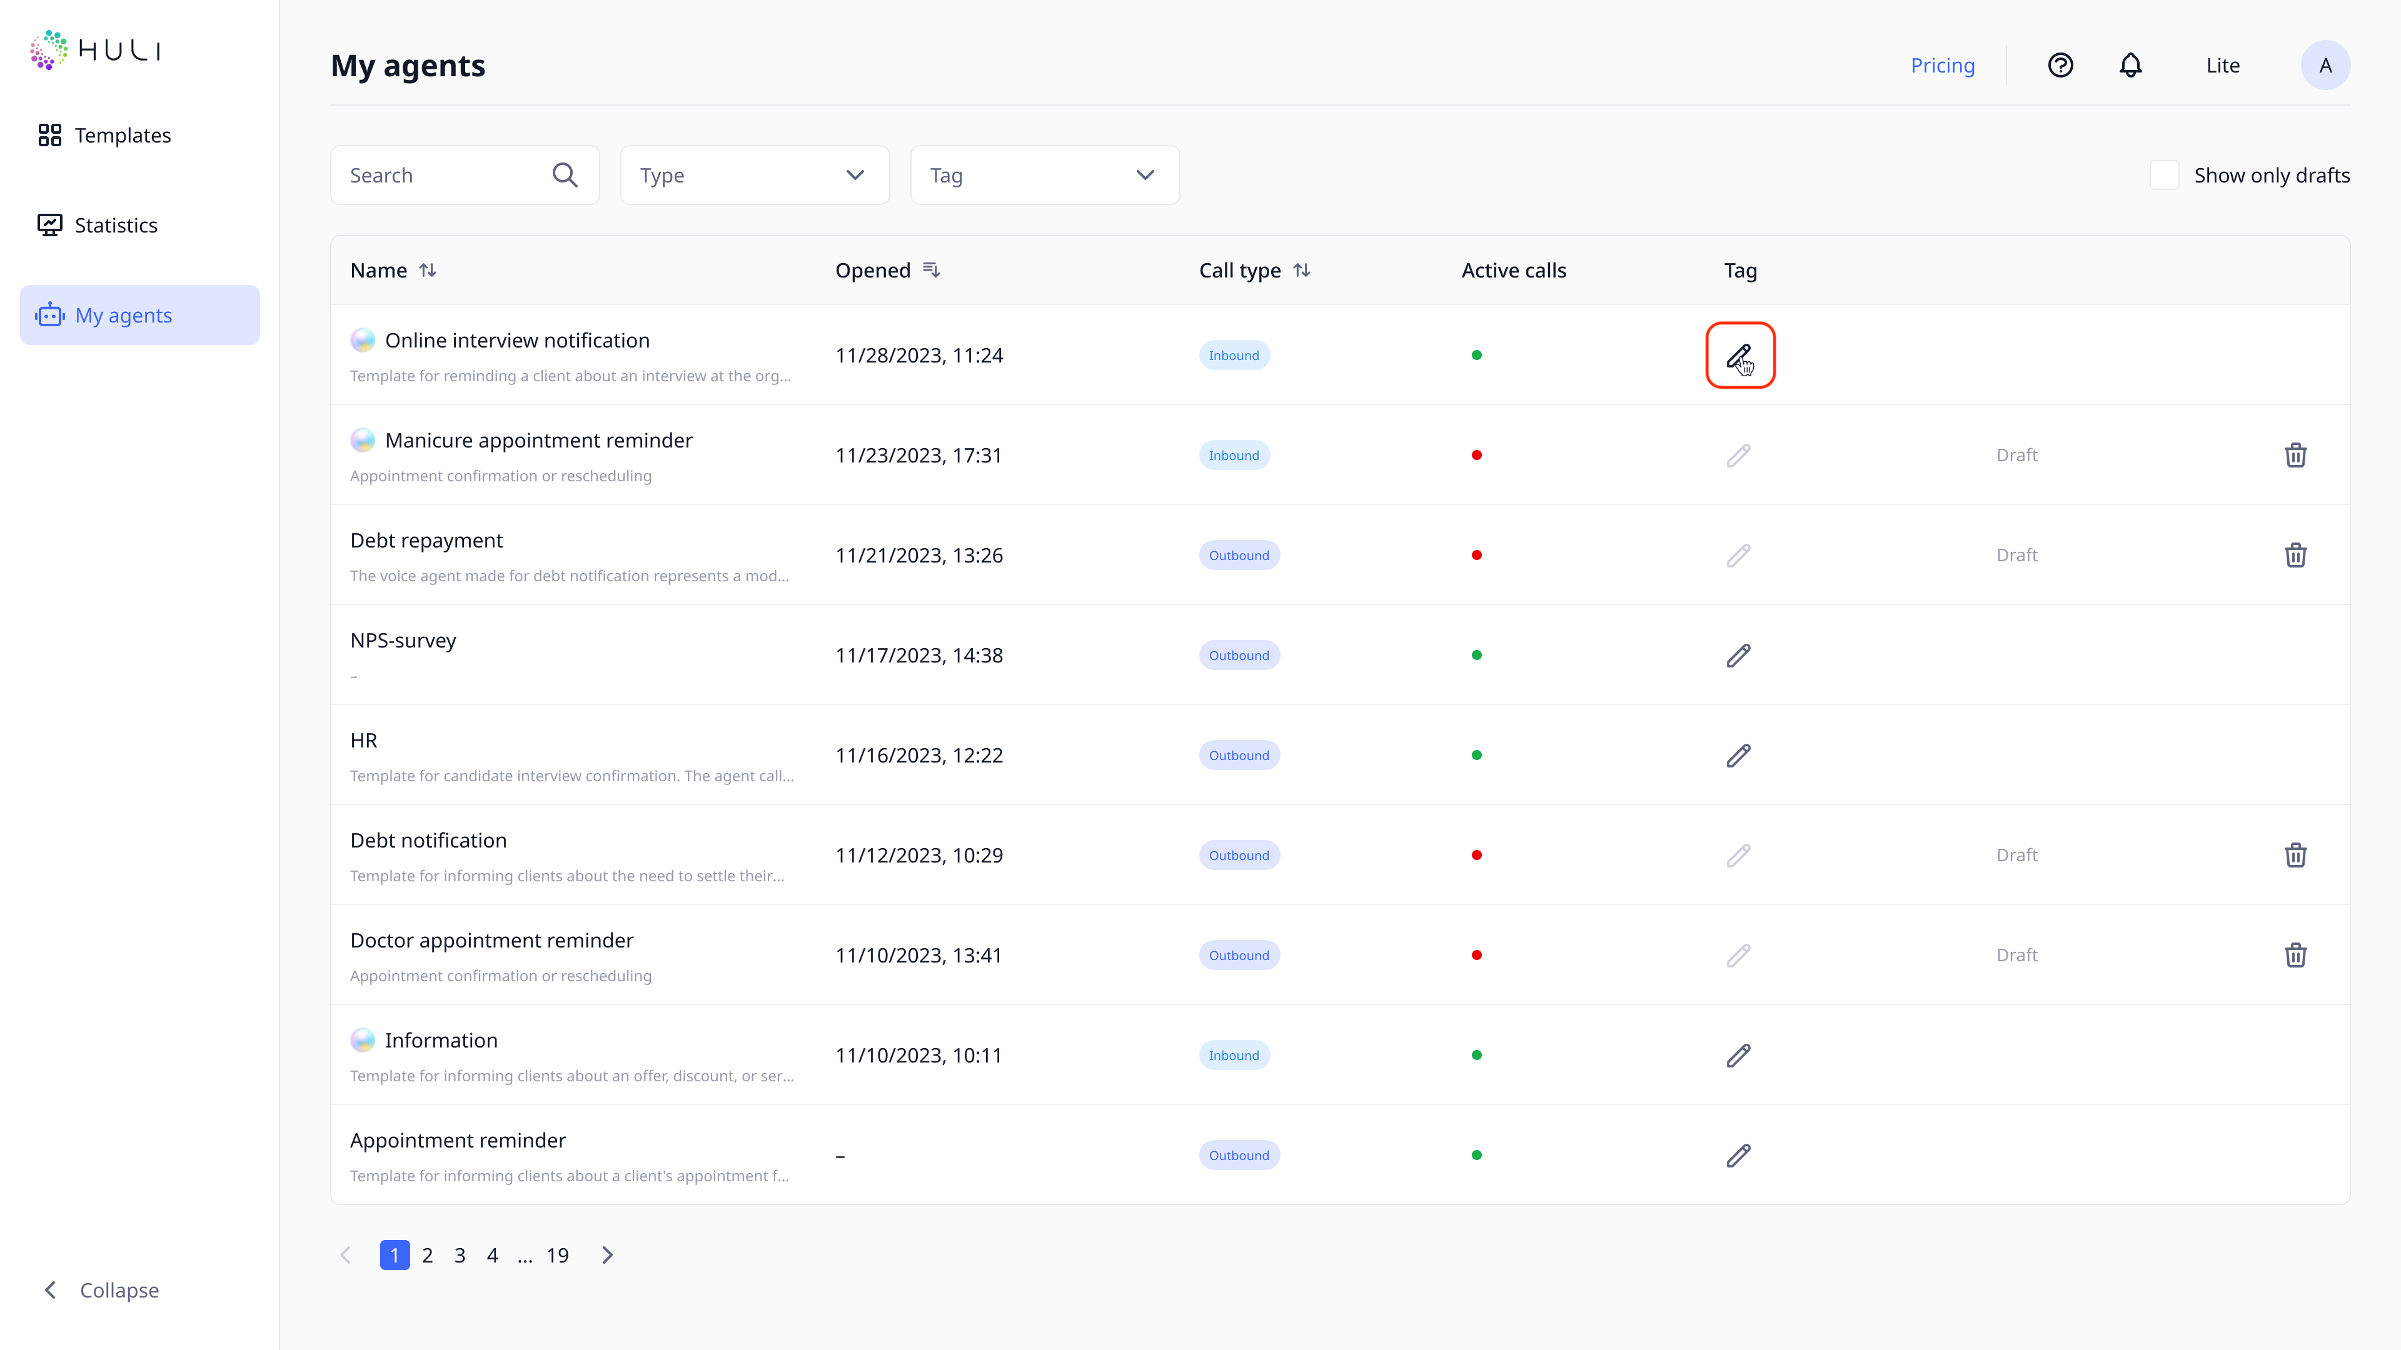
Task: Edit tag pencil for HR agent
Action: [1738, 756]
